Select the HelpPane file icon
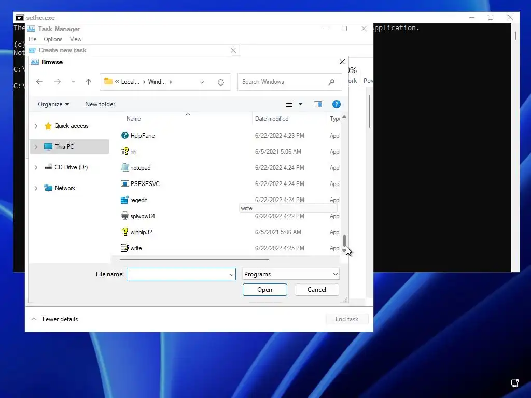The width and height of the screenshot is (531, 398). [x=124, y=135]
